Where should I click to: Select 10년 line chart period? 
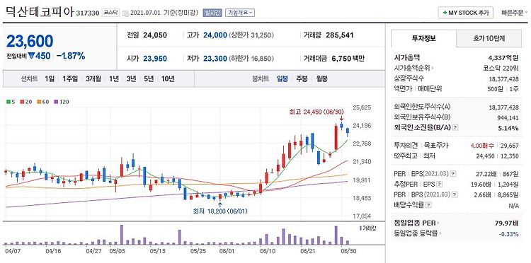point(168,78)
